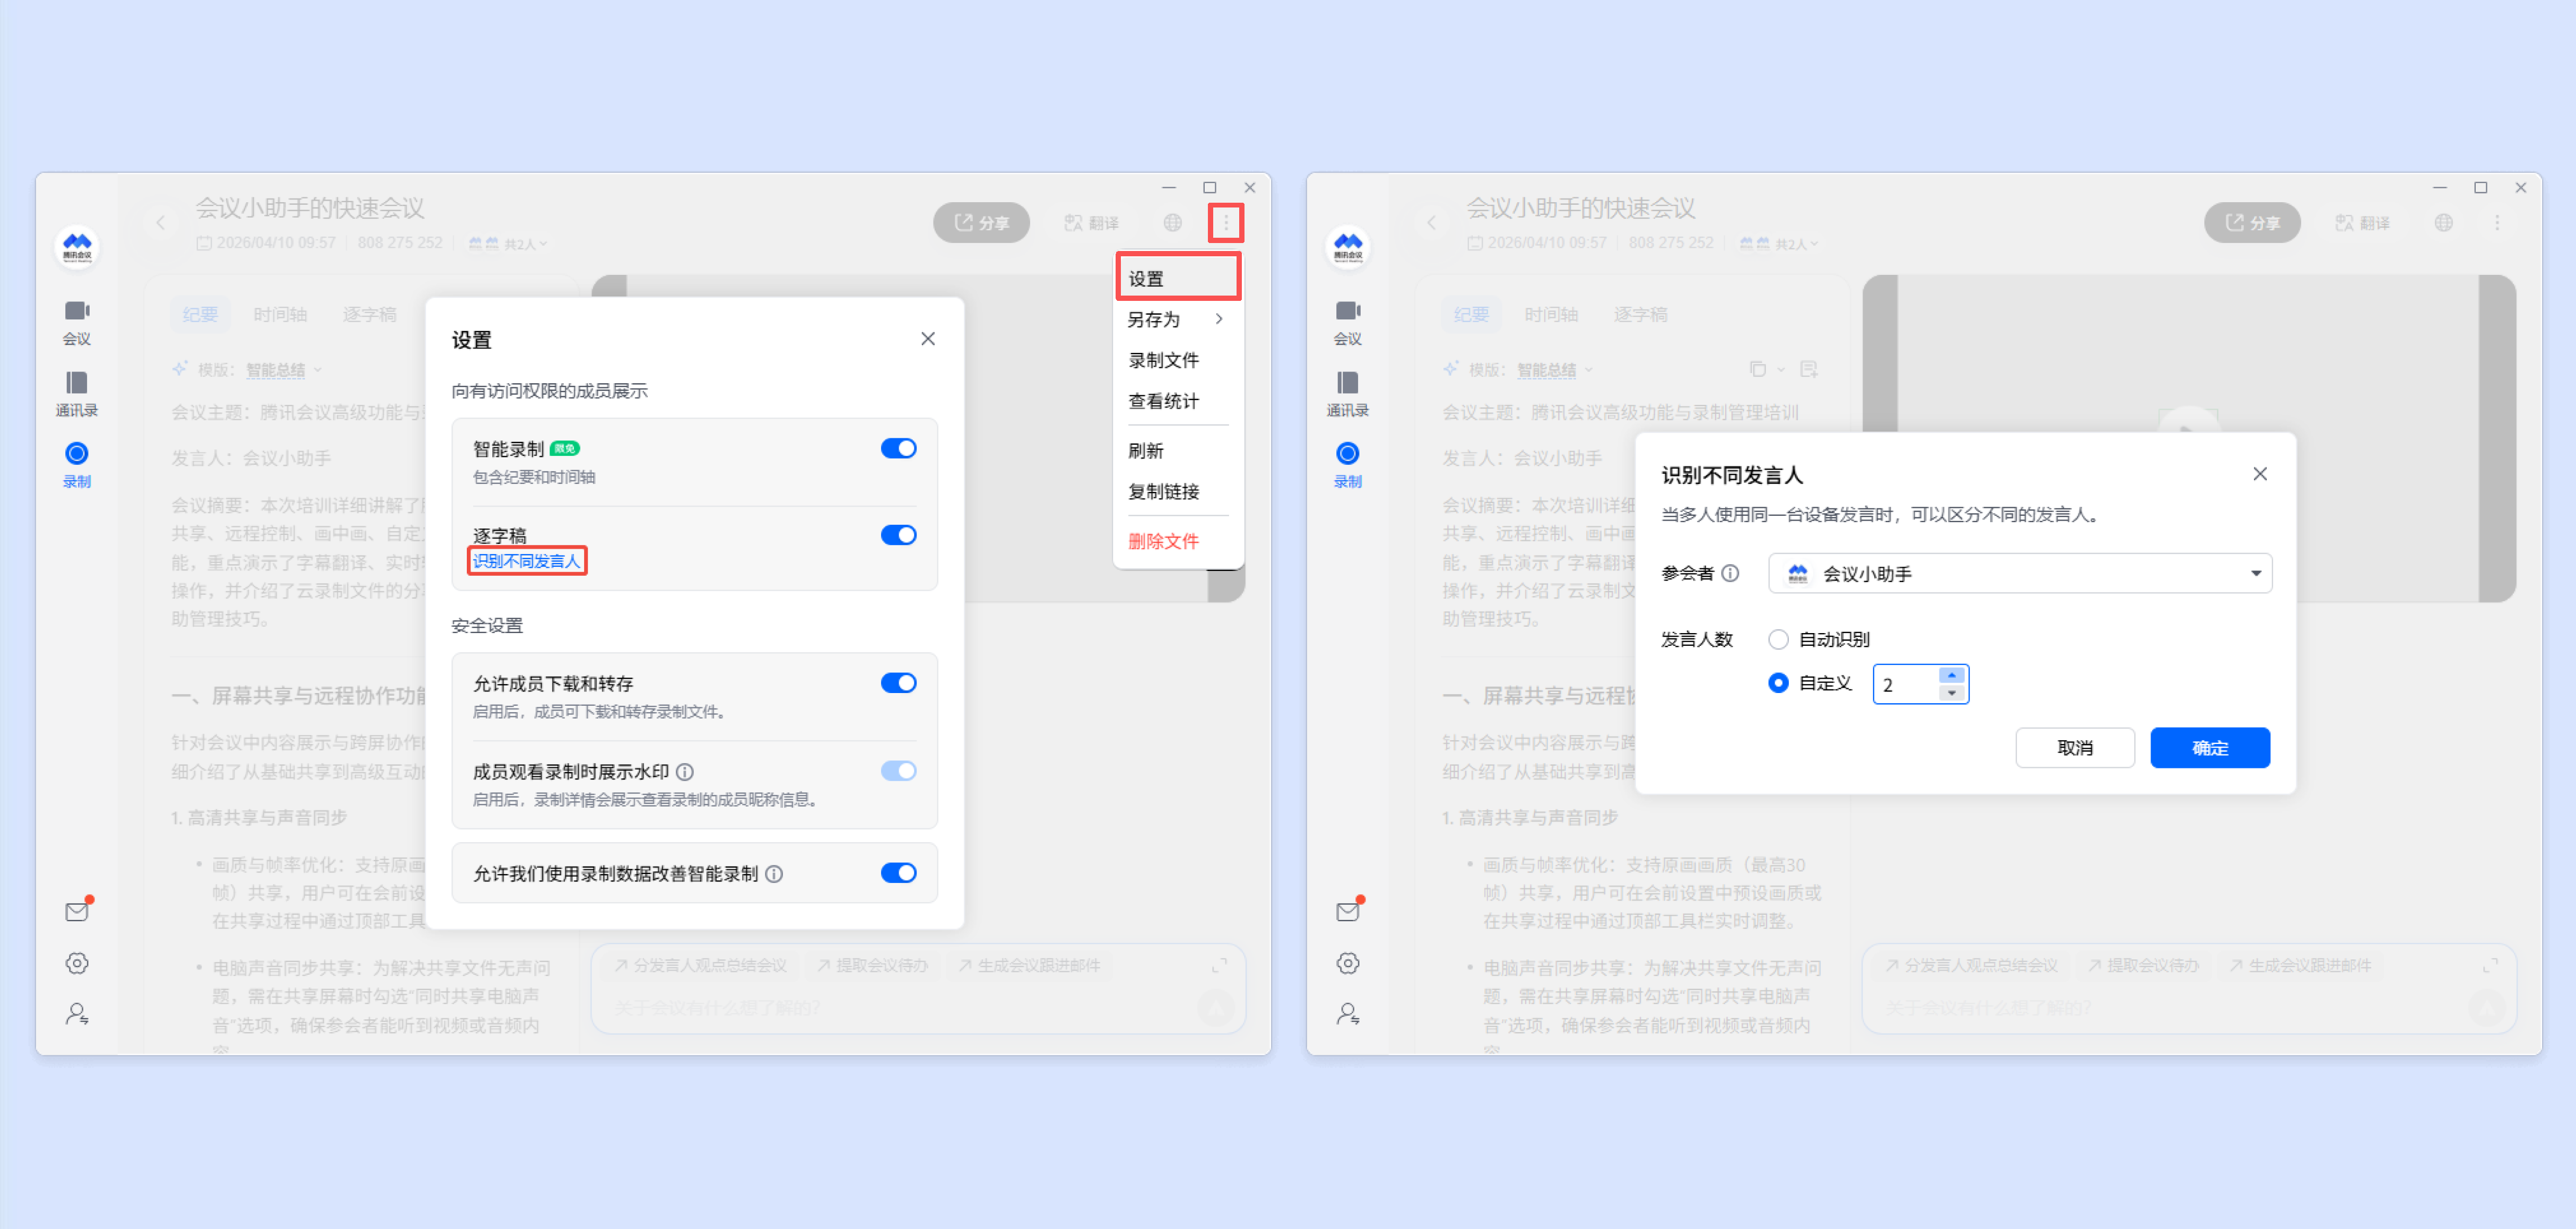
Task: Select the 自动识别 radio option
Action: click(1778, 639)
